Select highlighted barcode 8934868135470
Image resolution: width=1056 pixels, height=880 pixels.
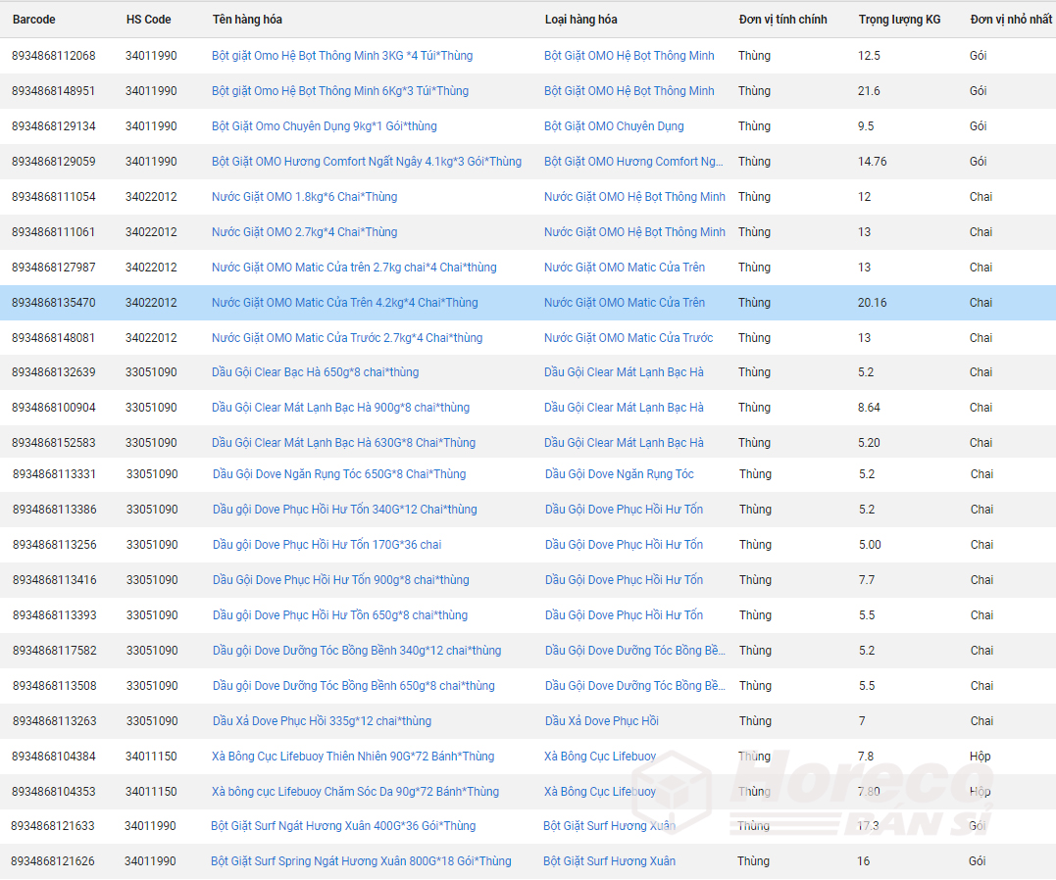pyautogui.click(x=54, y=303)
